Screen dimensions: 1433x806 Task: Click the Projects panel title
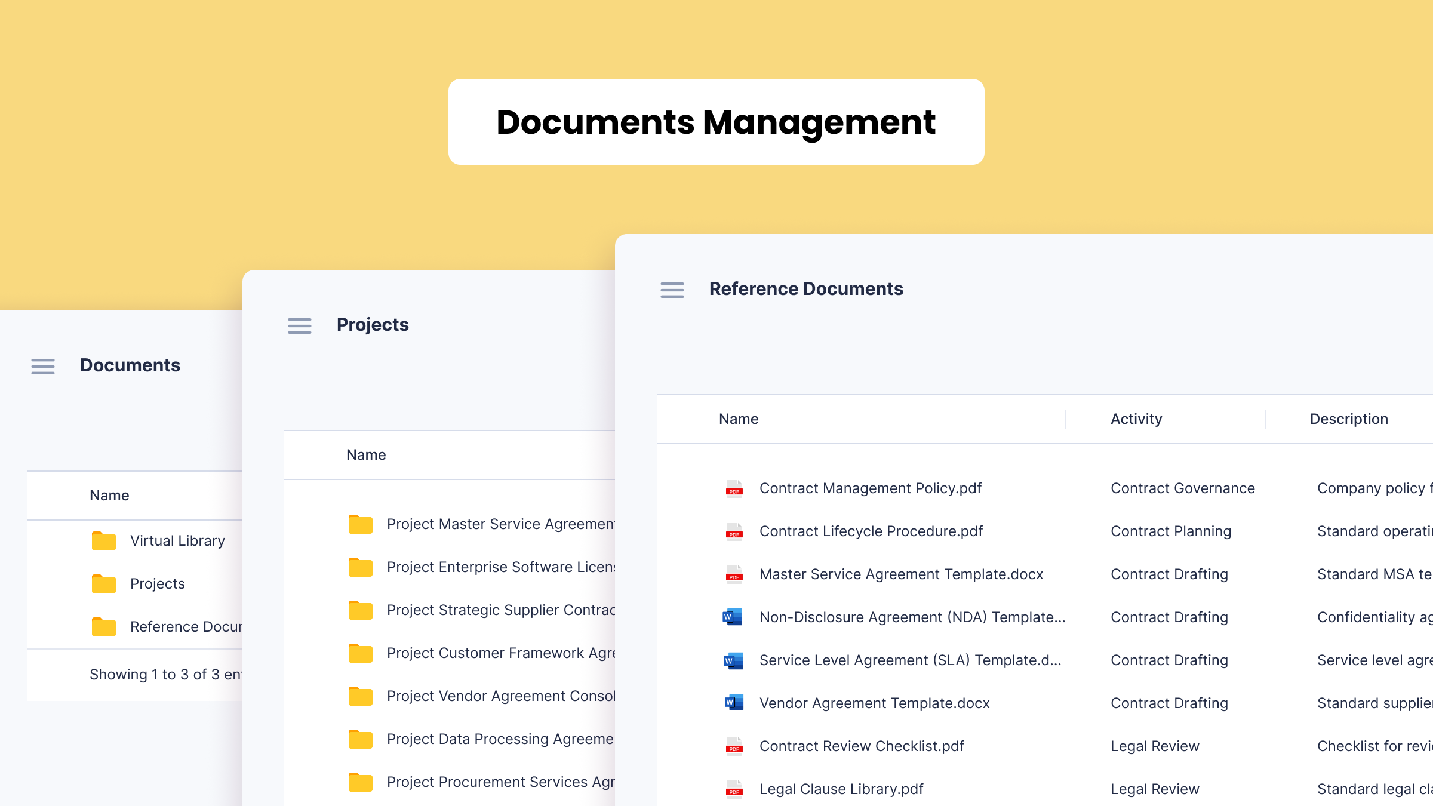pyautogui.click(x=373, y=325)
